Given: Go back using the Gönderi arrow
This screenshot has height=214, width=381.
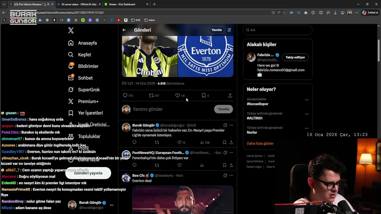Looking at the screenshot, I should coord(124,30).
